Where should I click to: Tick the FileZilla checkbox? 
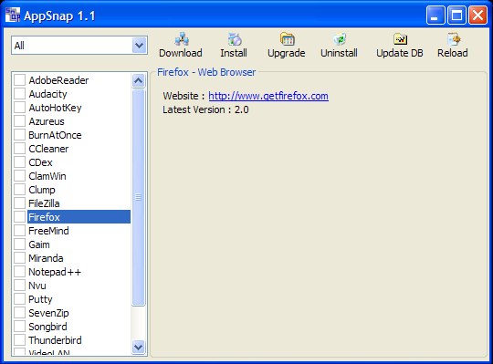click(19, 203)
